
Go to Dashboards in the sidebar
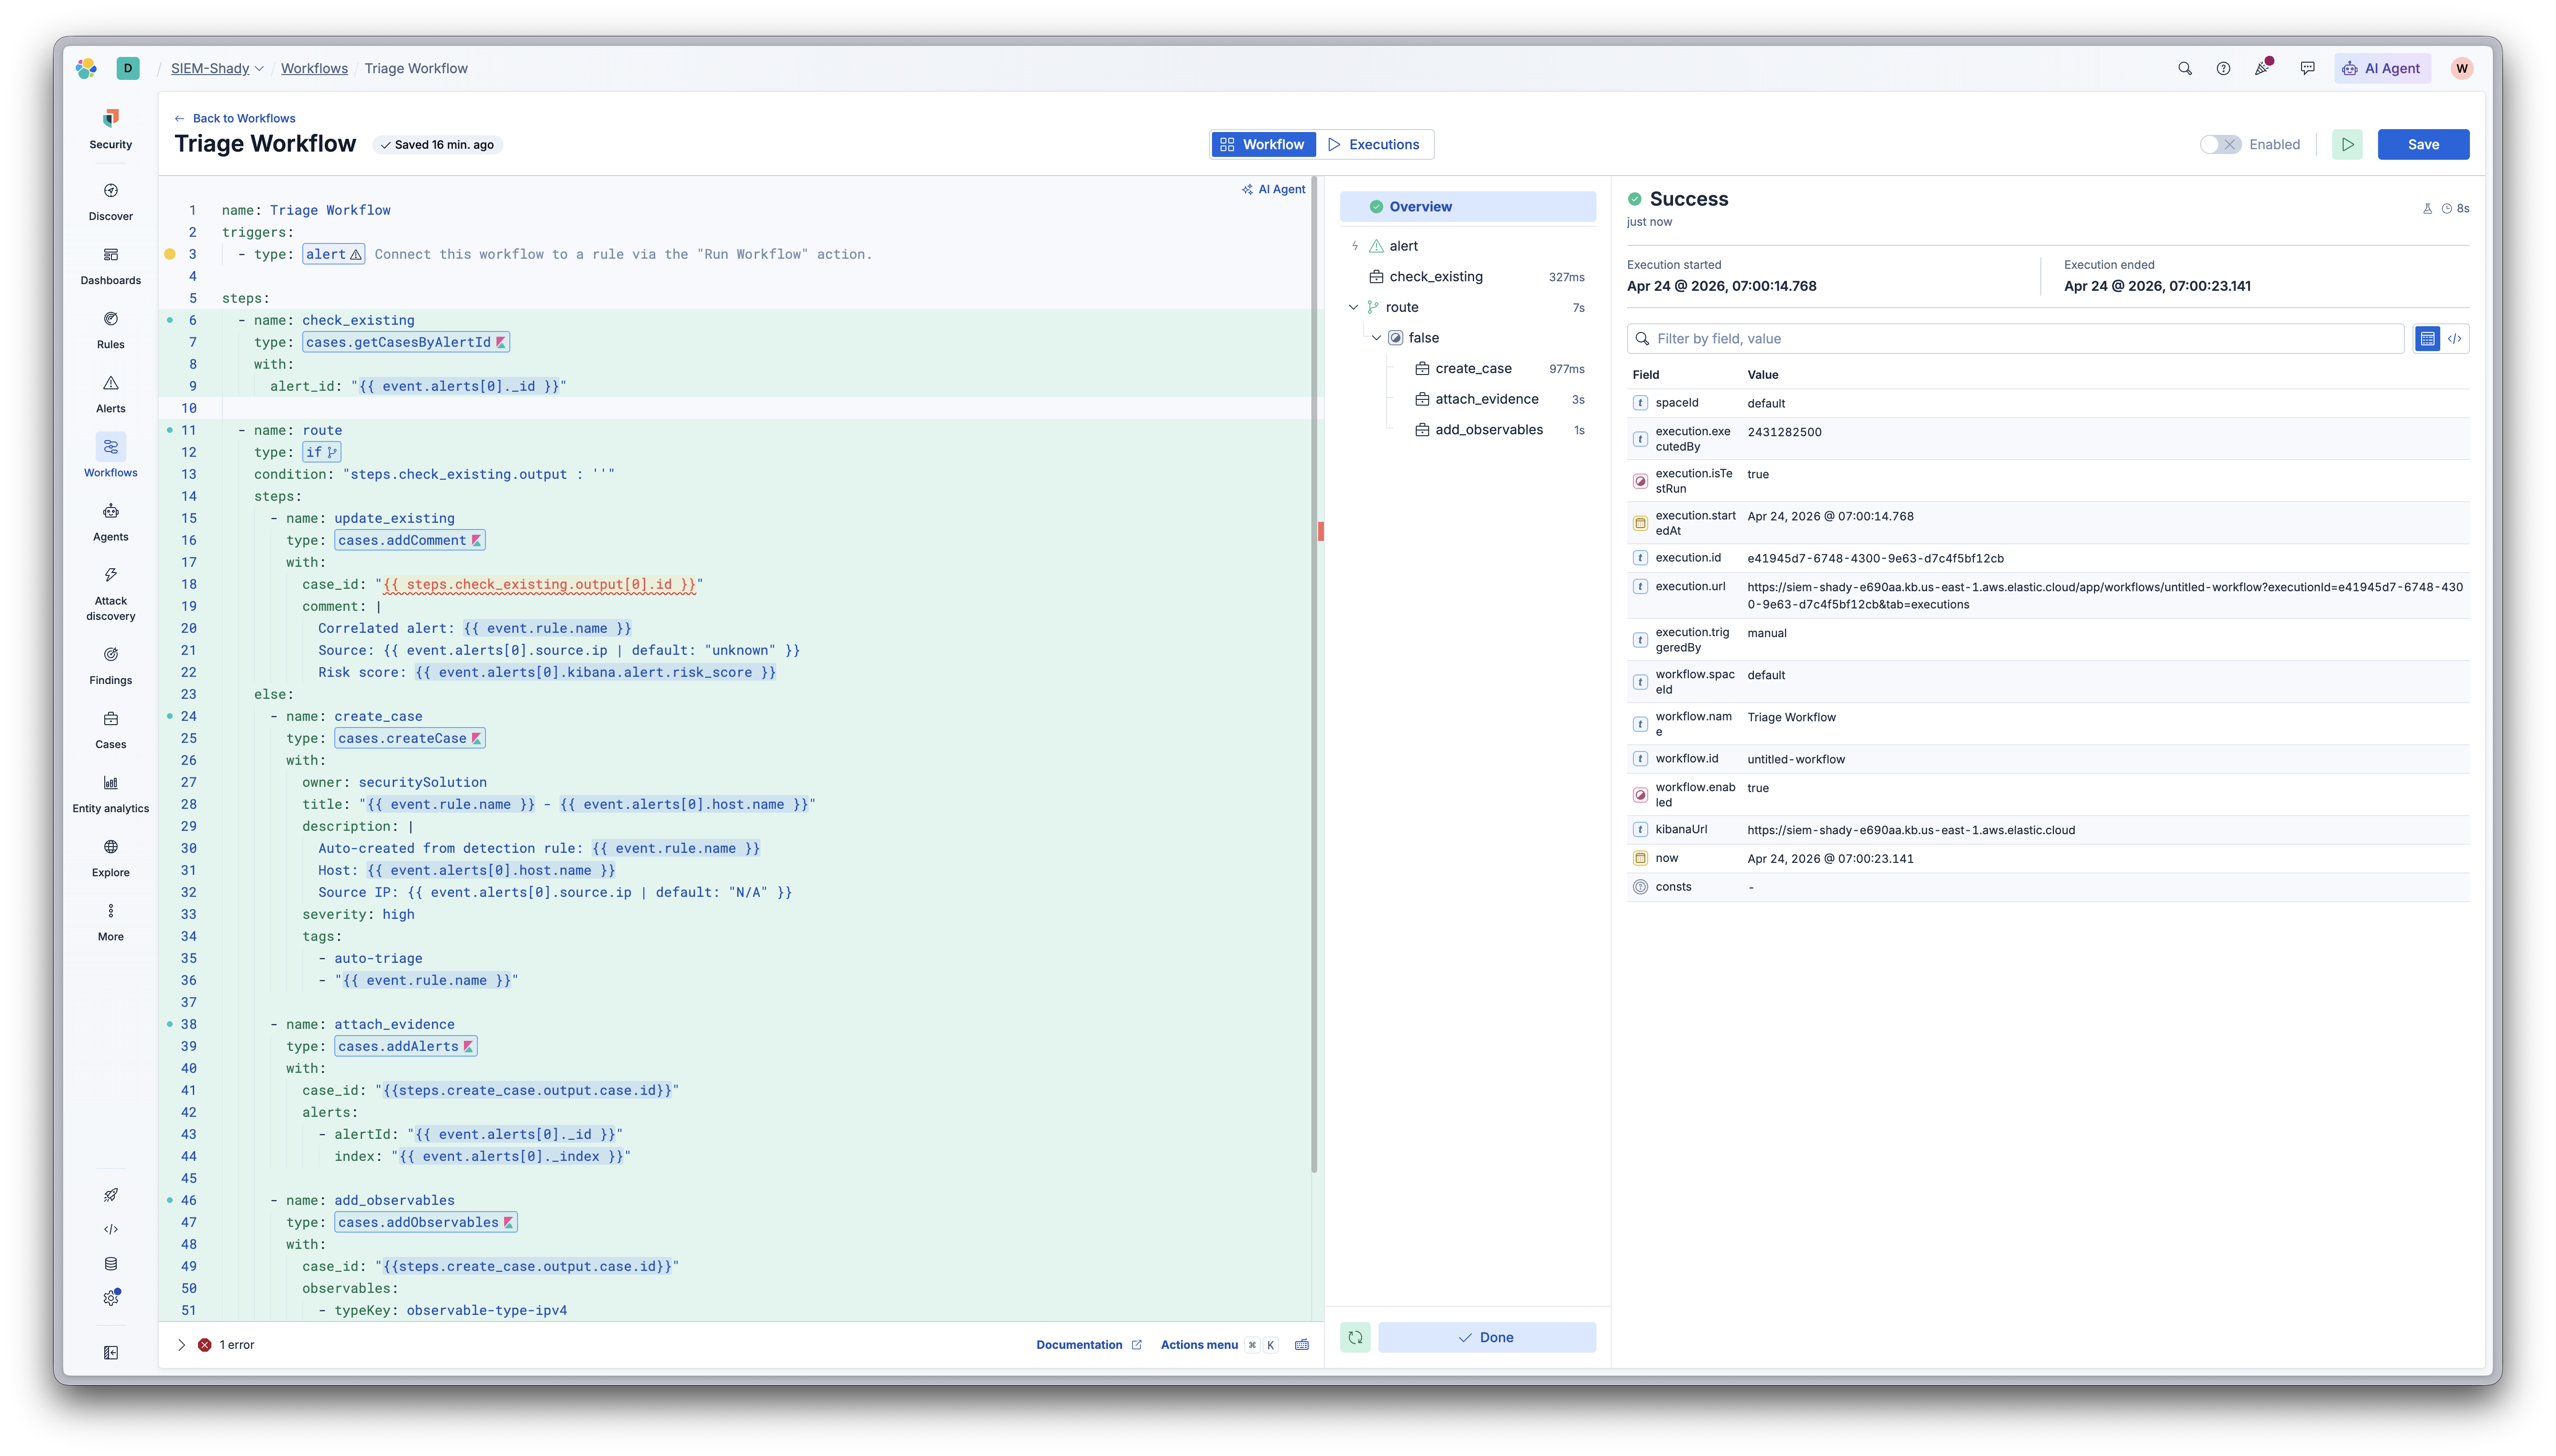(110, 266)
